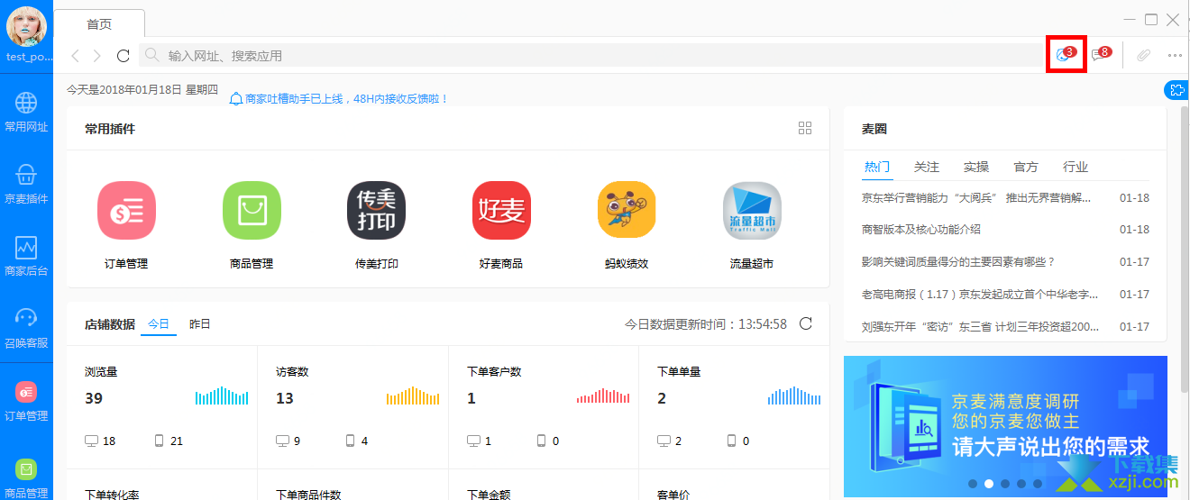Click the bell icon beside the announcement
This screenshot has width=1190, height=500.
pos(236,98)
